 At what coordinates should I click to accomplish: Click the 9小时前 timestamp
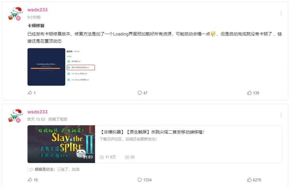pos(34,17)
